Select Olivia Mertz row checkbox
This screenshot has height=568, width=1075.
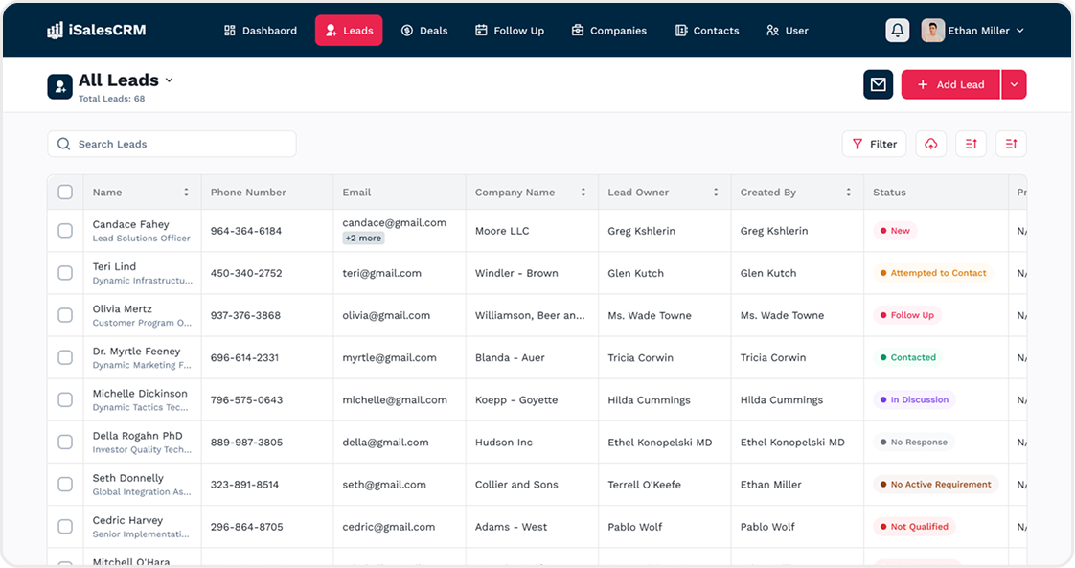click(65, 315)
